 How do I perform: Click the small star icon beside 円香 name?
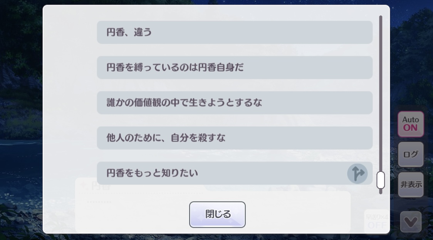click(83, 186)
